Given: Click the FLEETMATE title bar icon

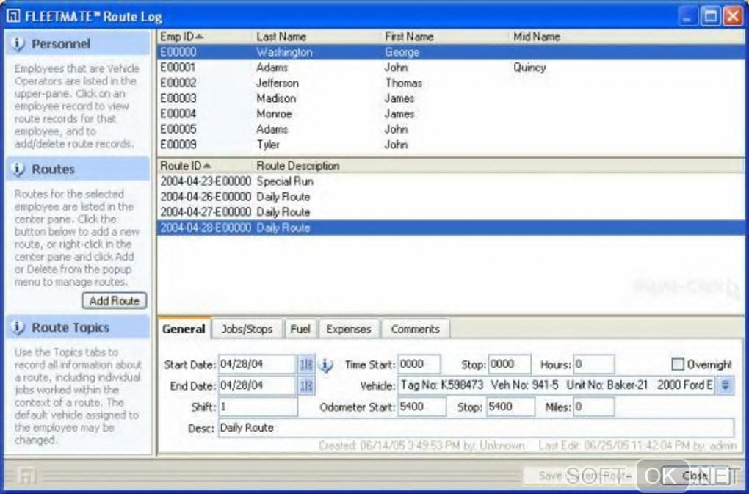Looking at the screenshot, I should point(13,16).
